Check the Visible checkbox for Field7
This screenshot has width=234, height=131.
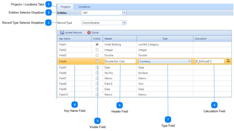click(97, 78)
